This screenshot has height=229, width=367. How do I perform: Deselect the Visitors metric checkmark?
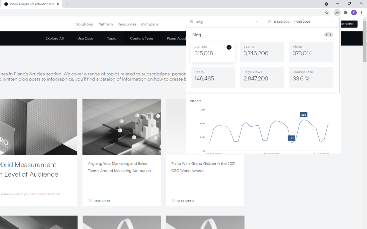coord(229,47)
